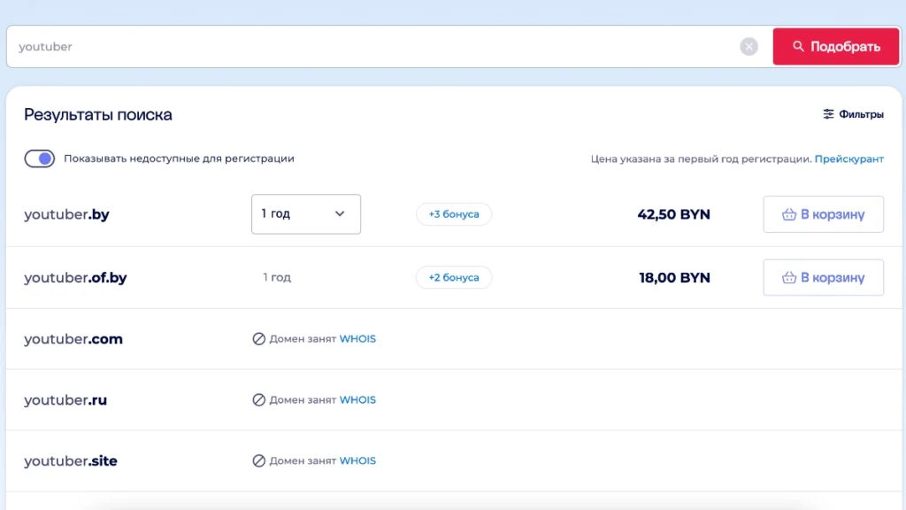Click the 18,00 BYN price
The image size is (906, 510).
click(674, 277)
